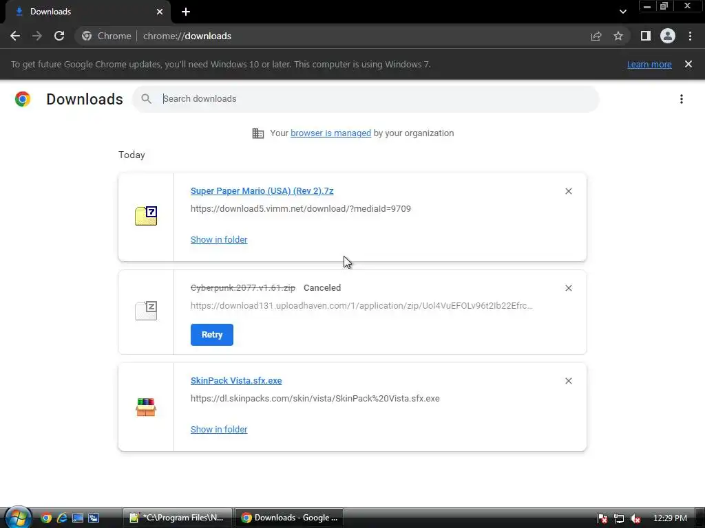Open the tab search dropdown arrow

pos(622,12)
